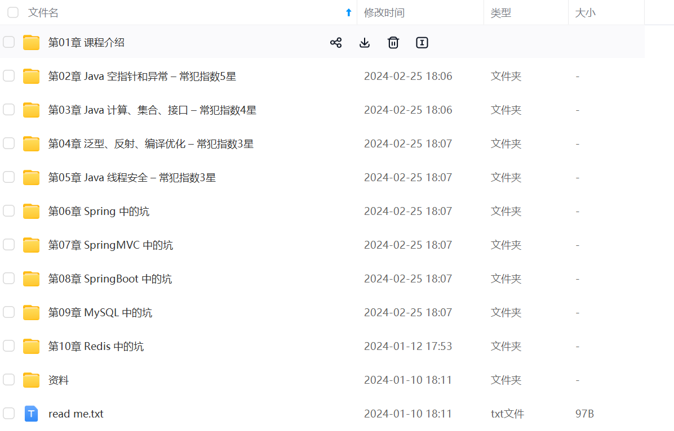The image size is (674, 431).
Task: Click the 97B size of read me.txt
Action: [584, 414]
